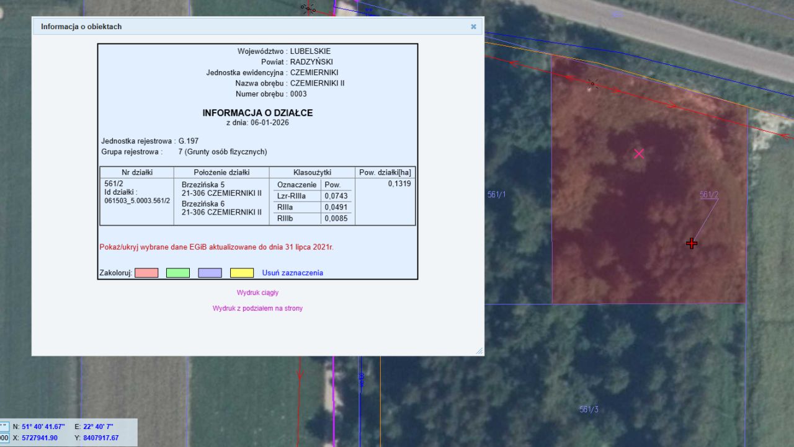Click parcel label 561/3 on the map

coord(589,410)
